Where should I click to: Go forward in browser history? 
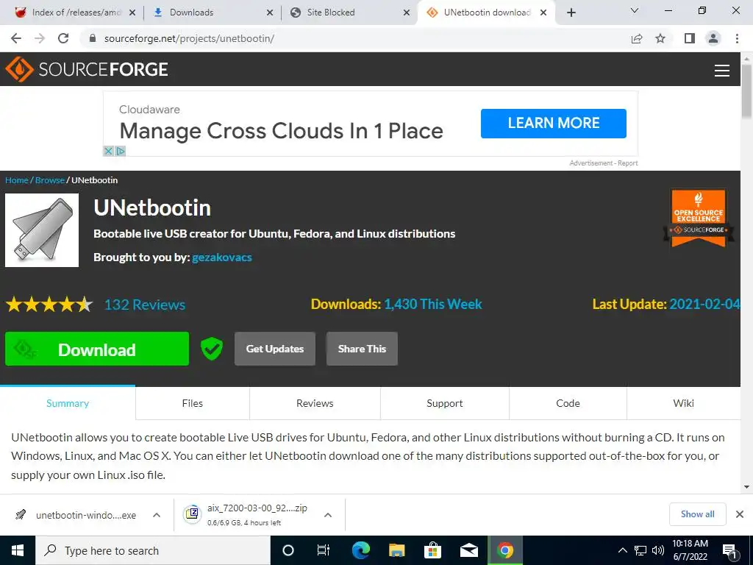40,38
